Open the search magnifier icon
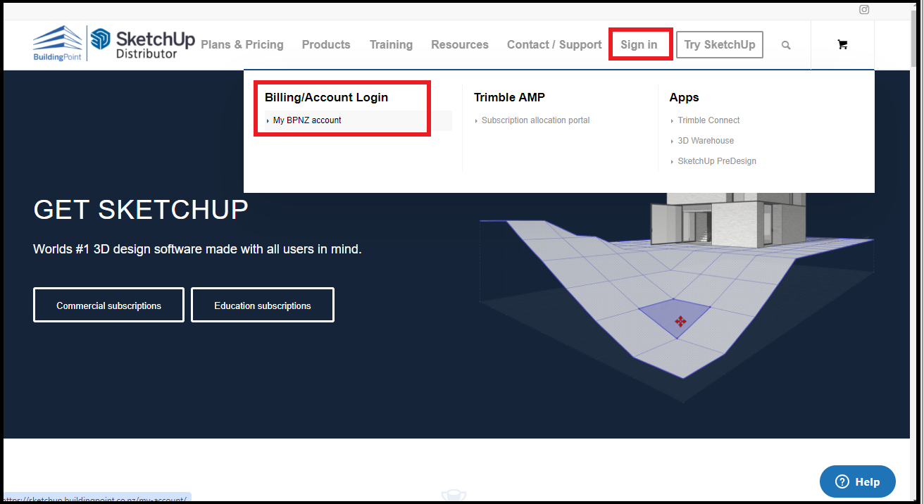This screenshot has width=924, height=504. (786, 45)
